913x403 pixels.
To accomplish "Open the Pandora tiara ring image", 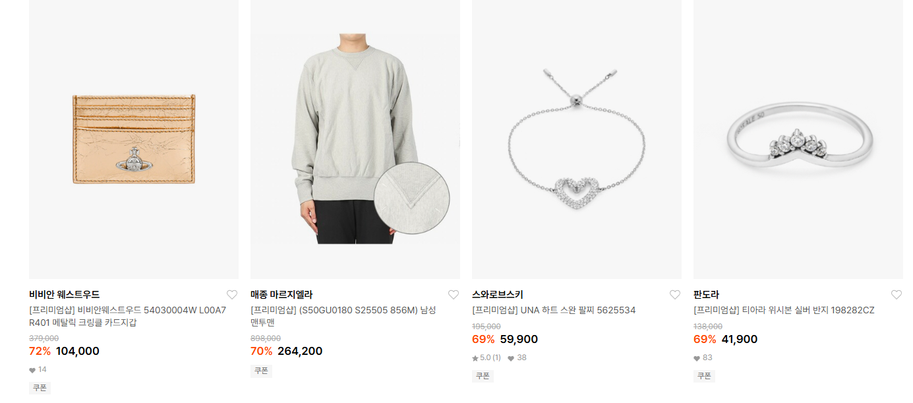I will [798, 139].
